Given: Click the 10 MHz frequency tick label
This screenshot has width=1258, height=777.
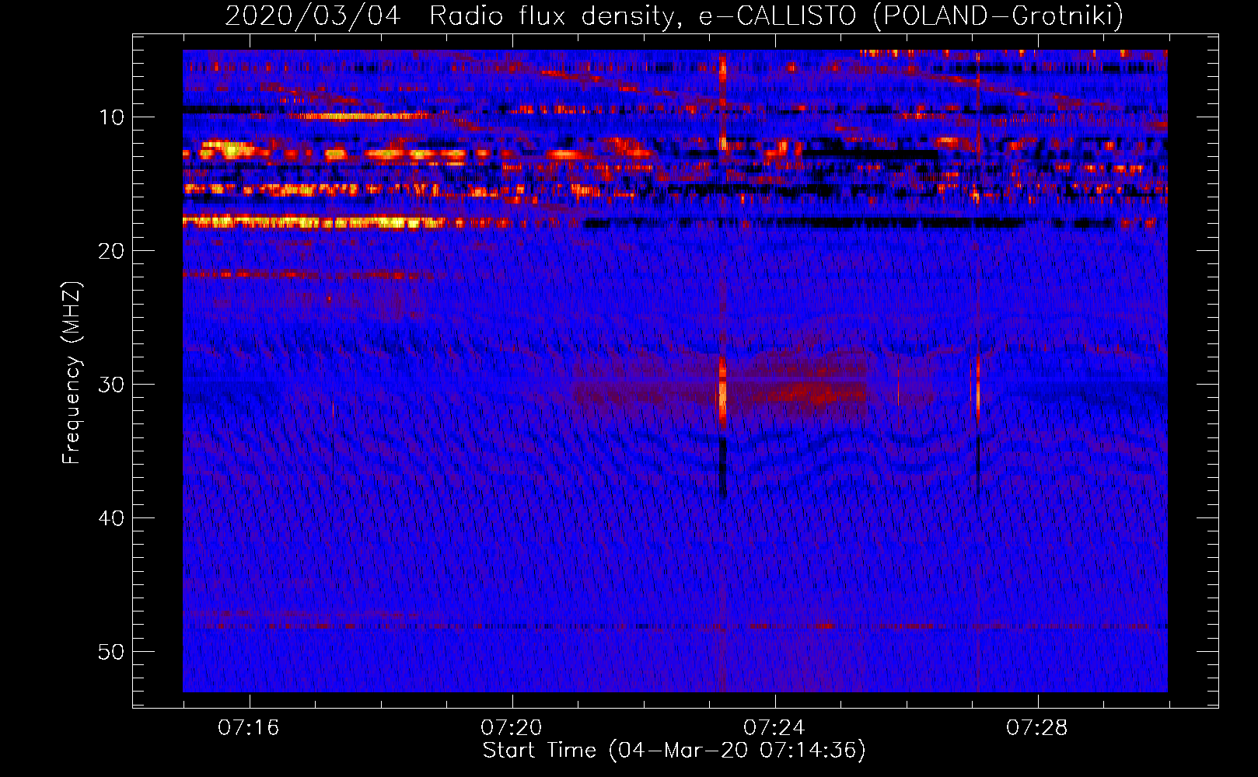Looking at the screenshot, I should point(112,117).
